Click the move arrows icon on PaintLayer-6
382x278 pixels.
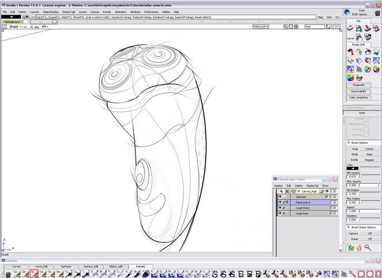pos(288,202)
